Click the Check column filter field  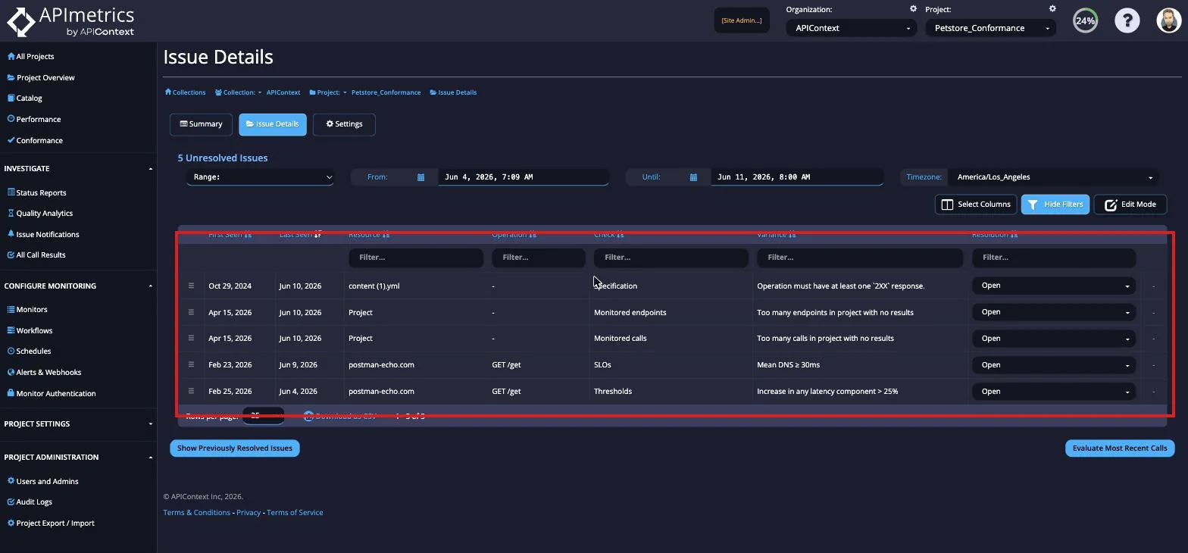[671, 258]
